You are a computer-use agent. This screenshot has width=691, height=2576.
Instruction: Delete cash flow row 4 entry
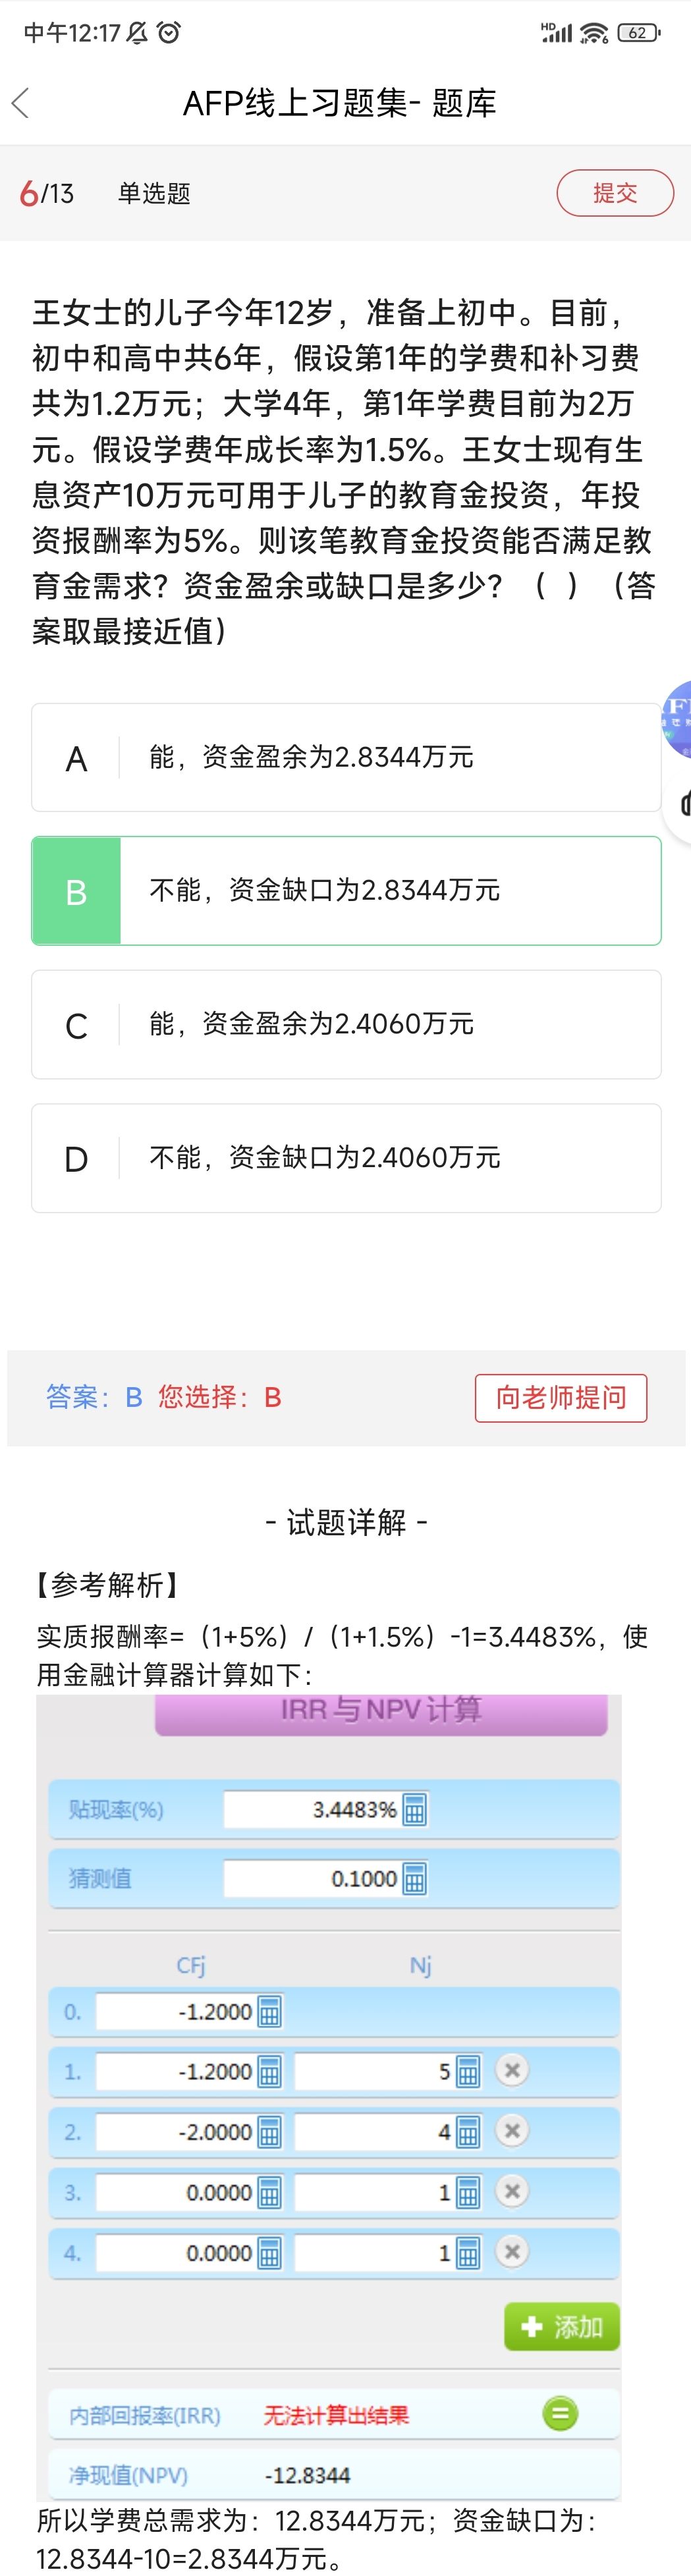512,2251
